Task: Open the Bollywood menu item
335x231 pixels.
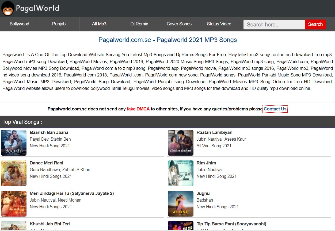Action: click(x=20, y=24)
